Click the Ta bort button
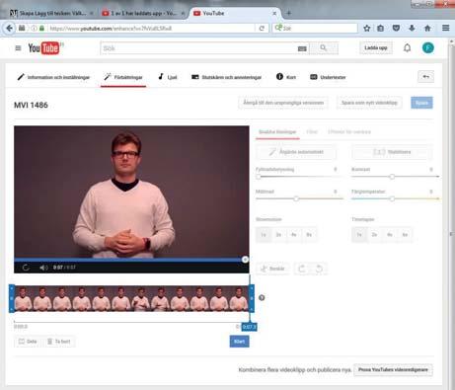 (x=59, y=342)
